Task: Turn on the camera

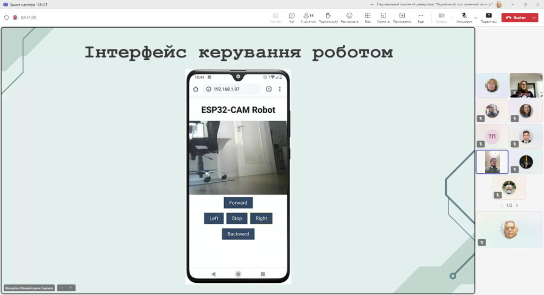Action: coord(441,18)
